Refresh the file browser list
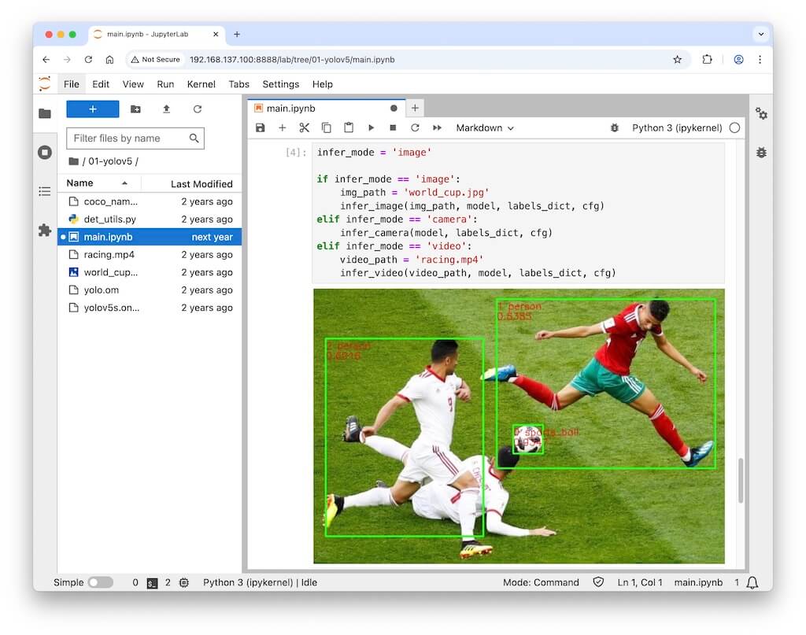 (198, 109)
